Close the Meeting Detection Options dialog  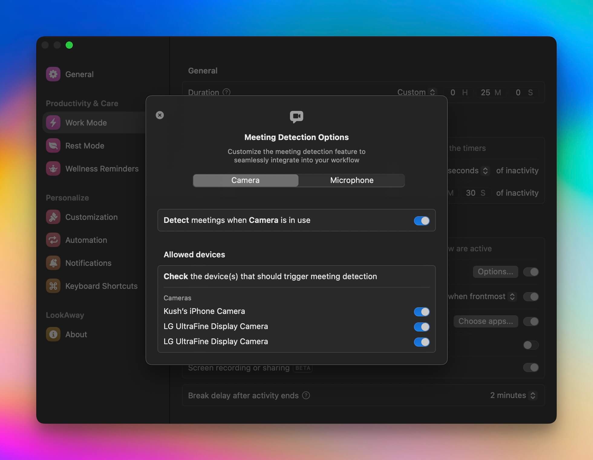[x=160, y=115]
